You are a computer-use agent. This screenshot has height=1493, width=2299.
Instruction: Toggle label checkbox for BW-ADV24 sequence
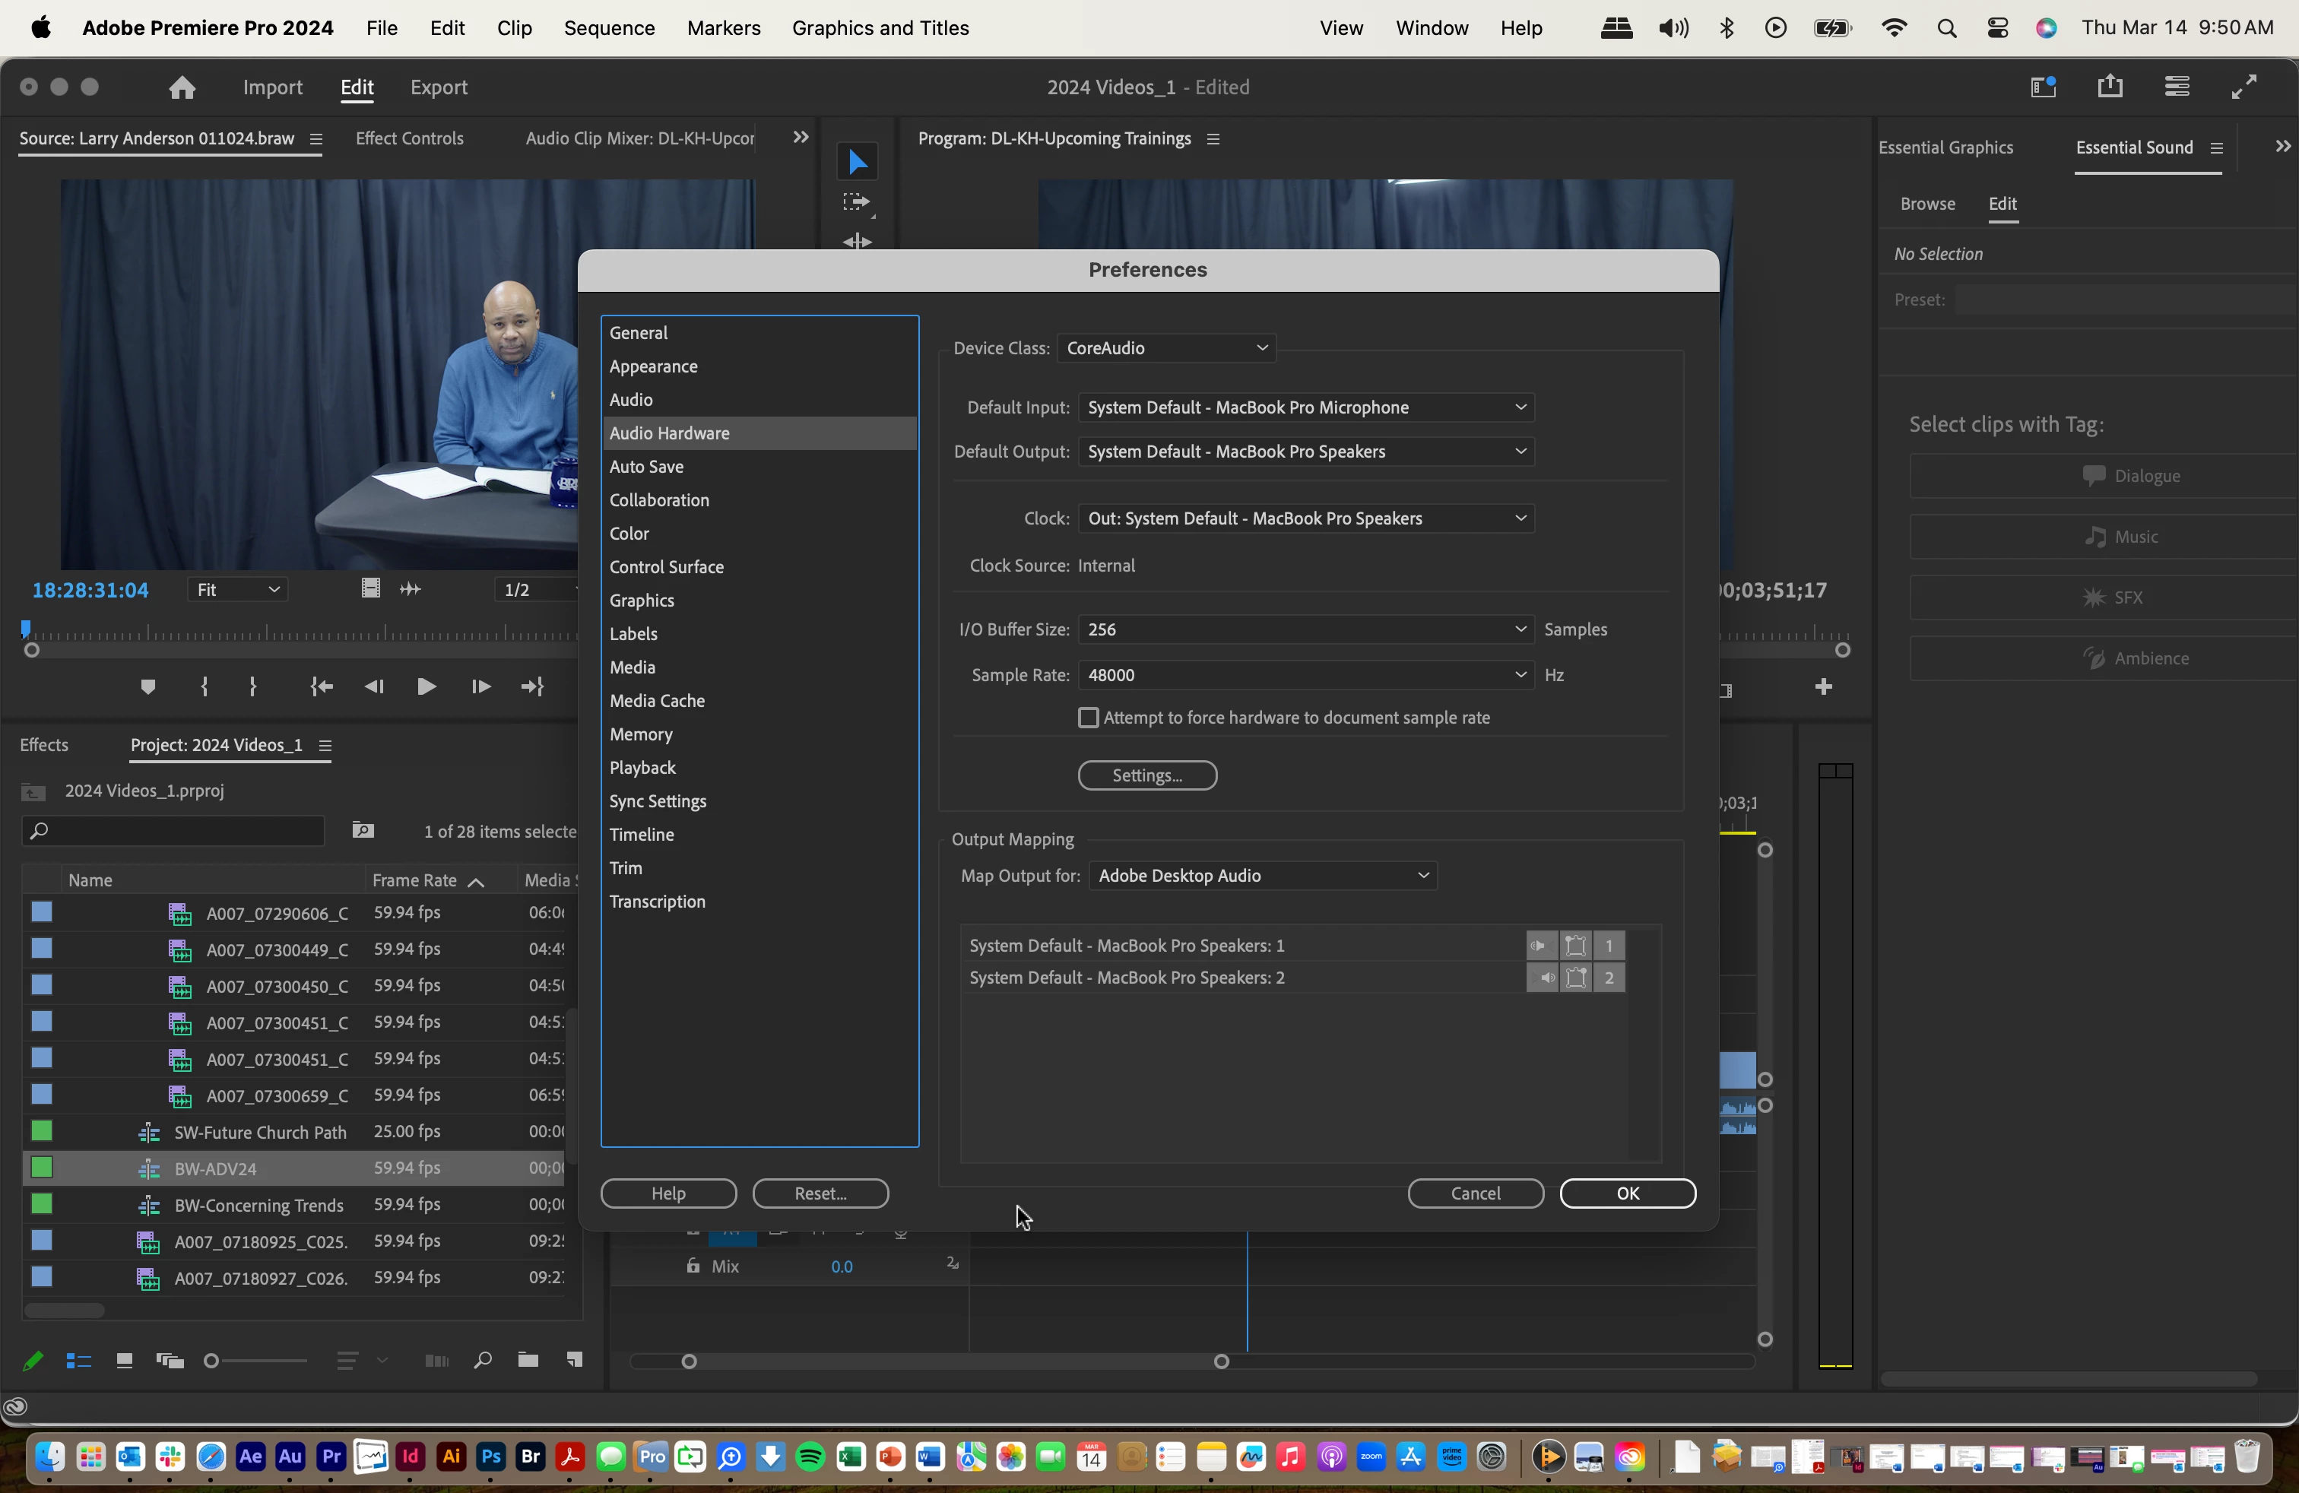(42, 1168)
